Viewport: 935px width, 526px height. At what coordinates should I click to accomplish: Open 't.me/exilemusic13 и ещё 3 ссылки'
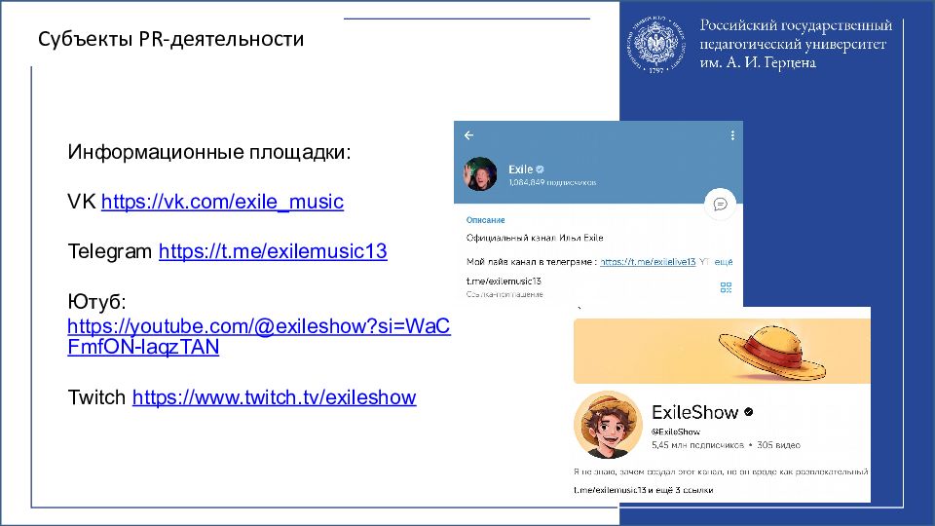coord(644,490)
